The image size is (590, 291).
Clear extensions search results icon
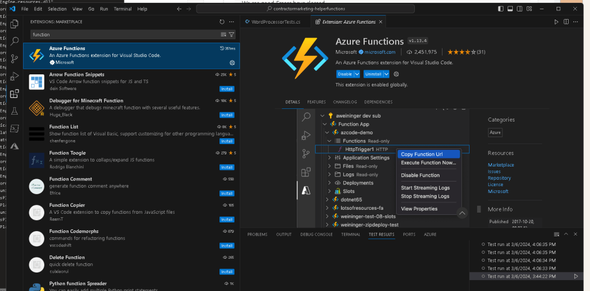(x=223, y=35)
